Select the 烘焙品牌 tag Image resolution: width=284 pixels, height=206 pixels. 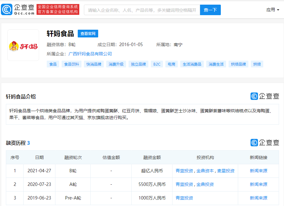pyautogui.click(x=238, y=64)
